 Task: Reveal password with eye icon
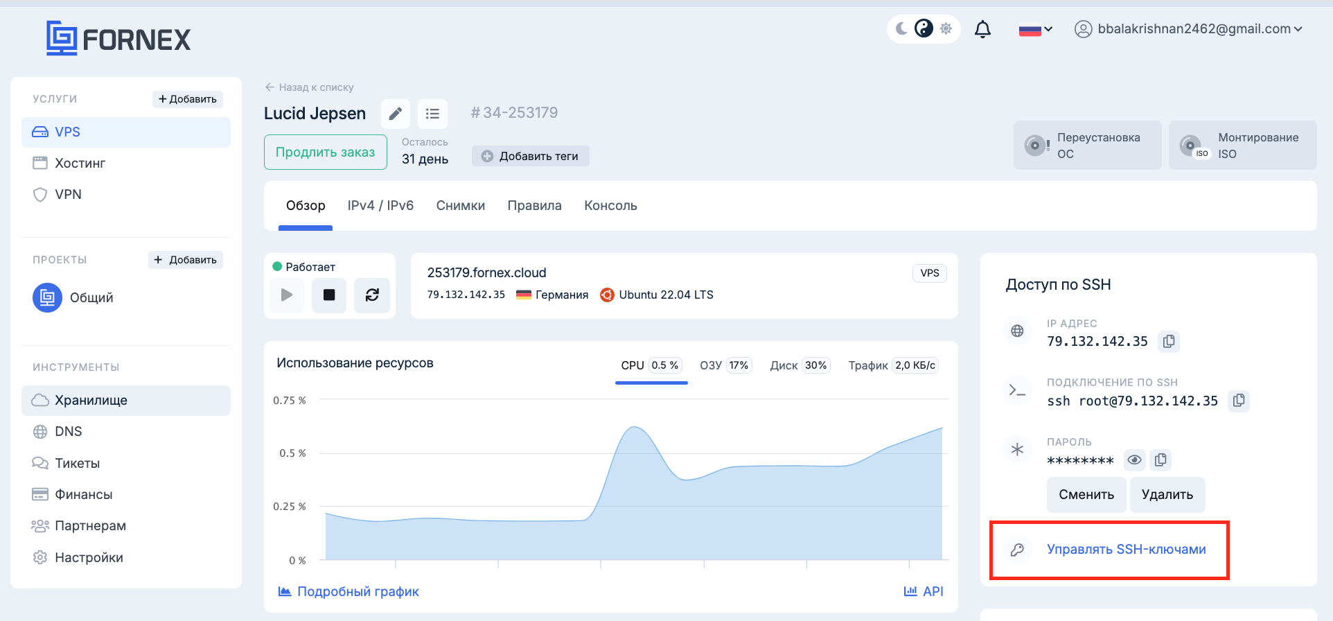click(x=1134, y=460)
